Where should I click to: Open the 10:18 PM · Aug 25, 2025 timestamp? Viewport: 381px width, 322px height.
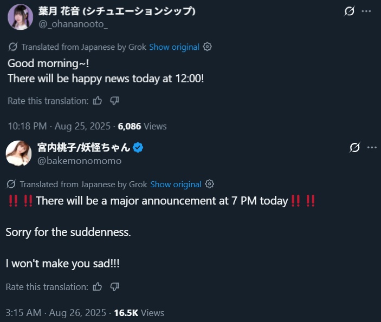tap(60, 126)
